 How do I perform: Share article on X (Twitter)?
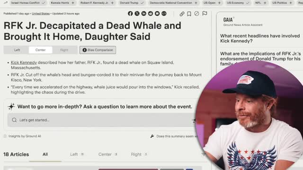click(137, 14)
